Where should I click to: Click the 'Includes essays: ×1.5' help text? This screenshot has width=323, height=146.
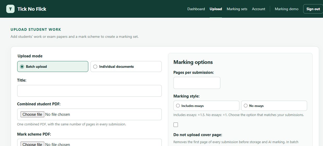[x=239, y=115]
